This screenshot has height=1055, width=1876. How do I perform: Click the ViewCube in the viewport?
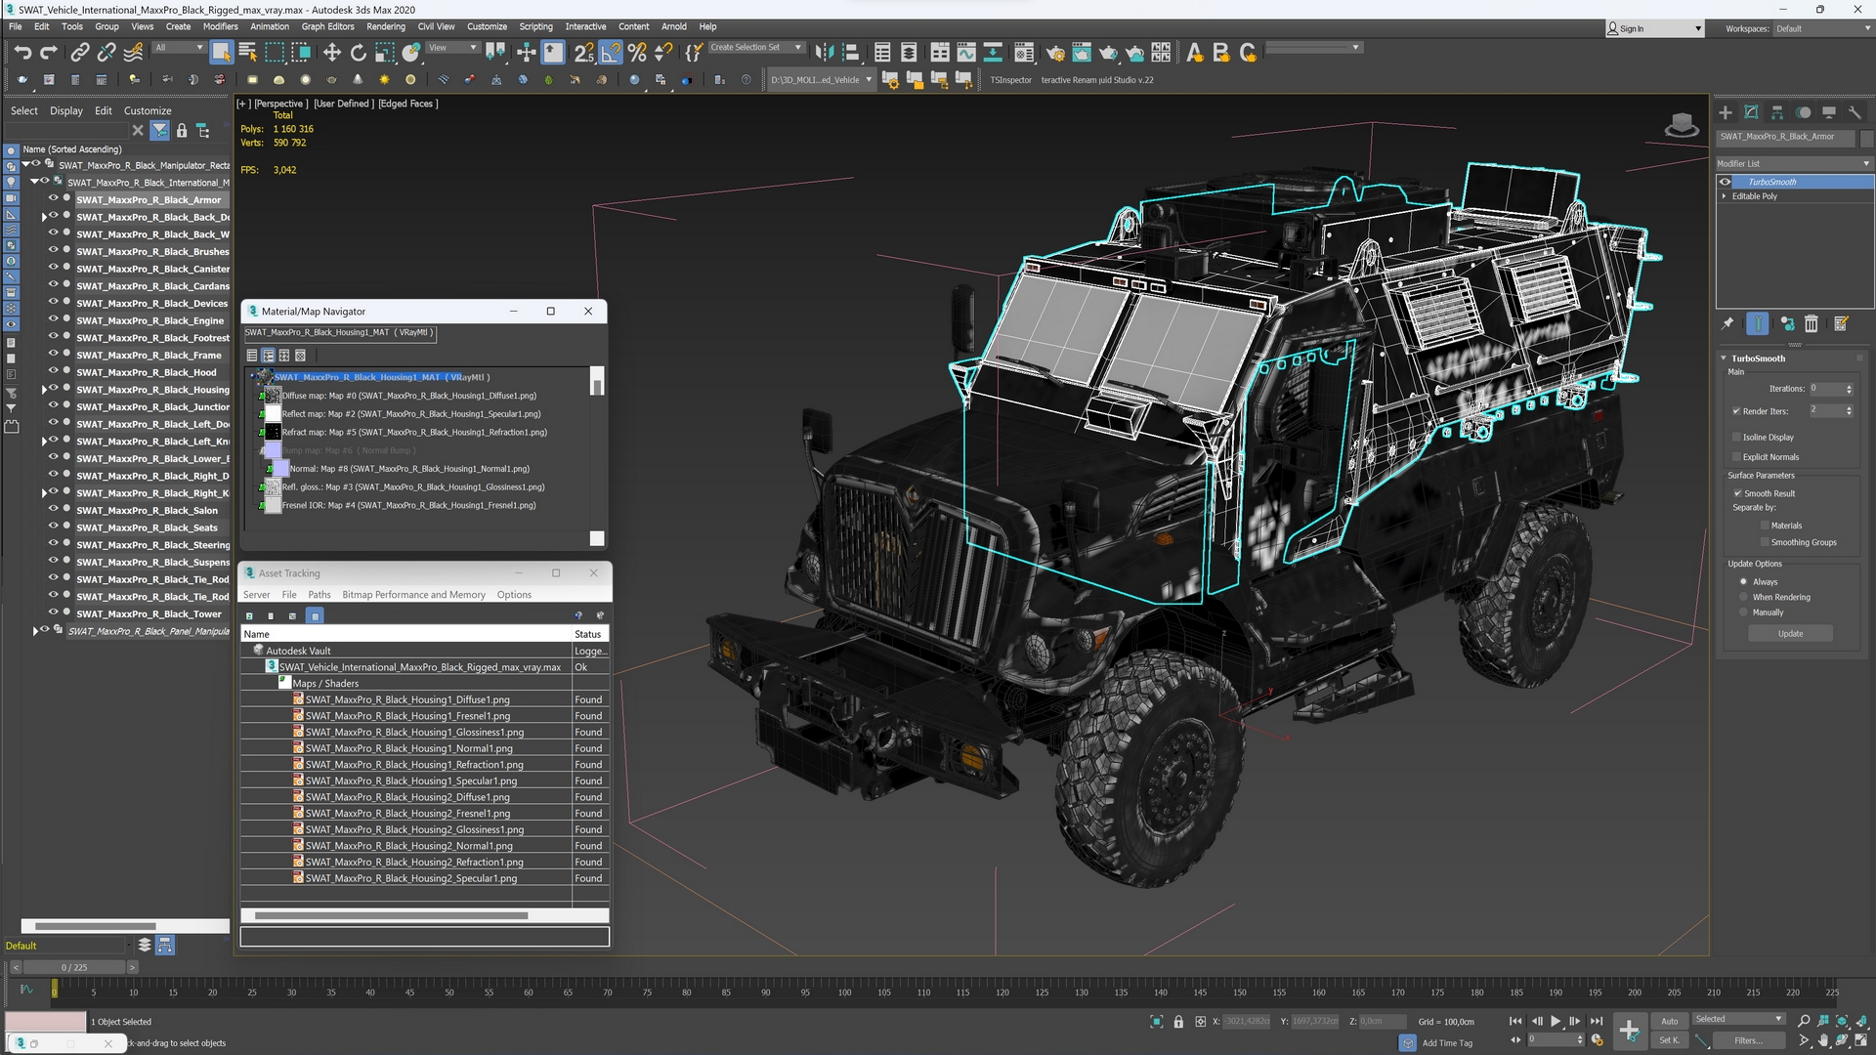[1682, 125]
